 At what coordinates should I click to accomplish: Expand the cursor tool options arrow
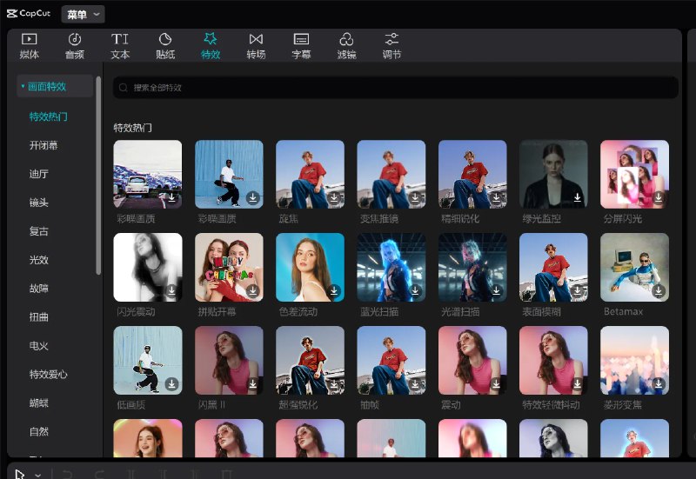coord(38,475)
